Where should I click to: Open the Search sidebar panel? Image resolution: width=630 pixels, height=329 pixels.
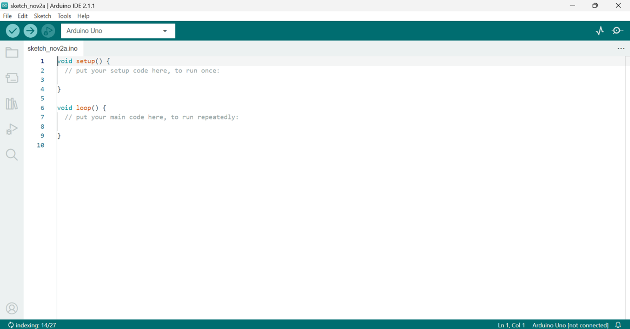12,155
